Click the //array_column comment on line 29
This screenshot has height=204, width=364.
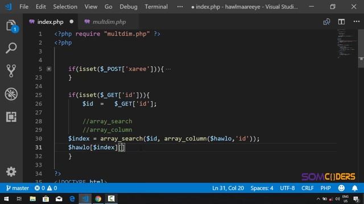click(x=107, y=130)
